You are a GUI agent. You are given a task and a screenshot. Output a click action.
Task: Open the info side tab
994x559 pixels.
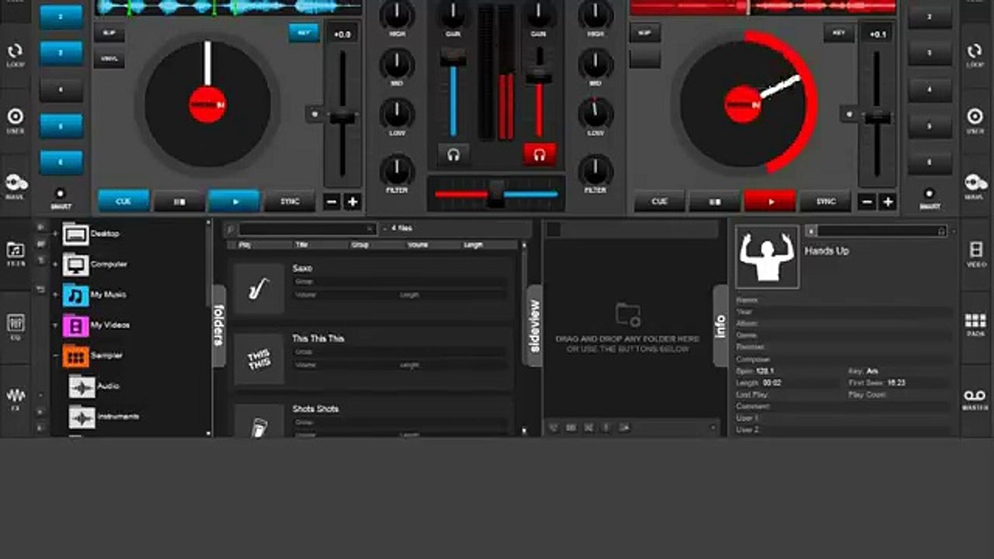(721, 325)
